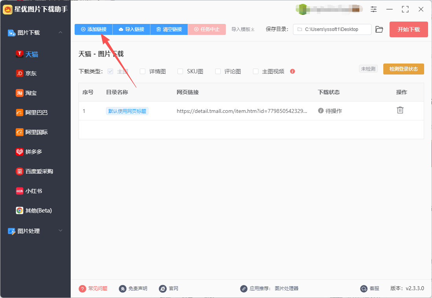Open 常见问题 FAQ link in footer
432x298 pixels.
93,288
